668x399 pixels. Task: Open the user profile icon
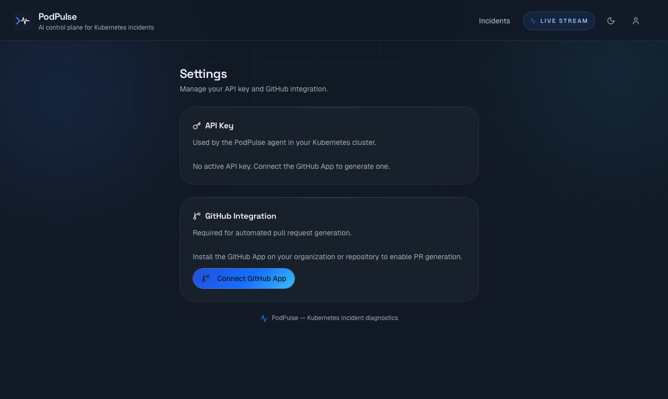(636, 21)
